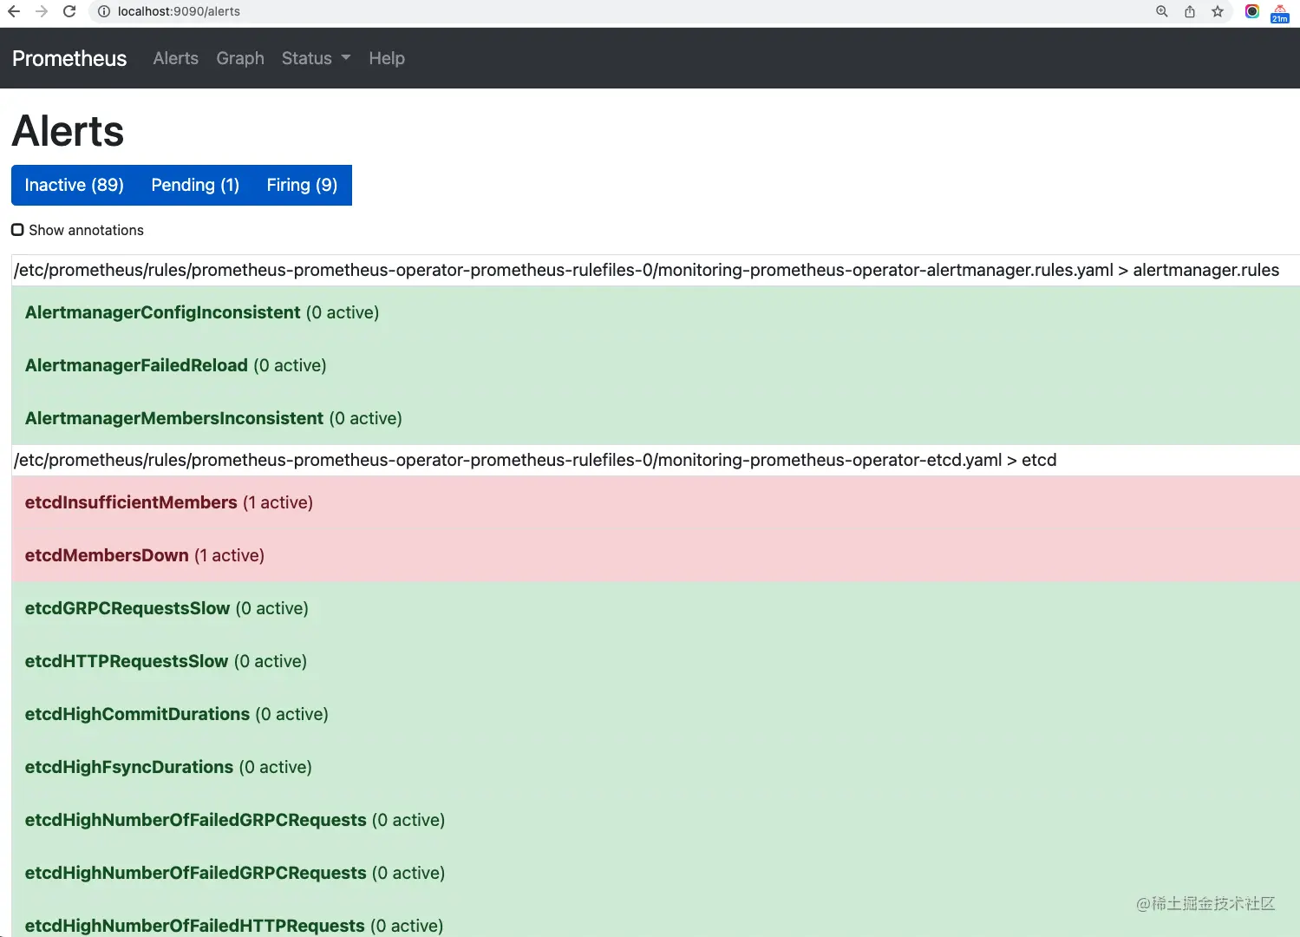
Task: Expand the AlertmanagerFailedReload alert
Action: point(656,365)
